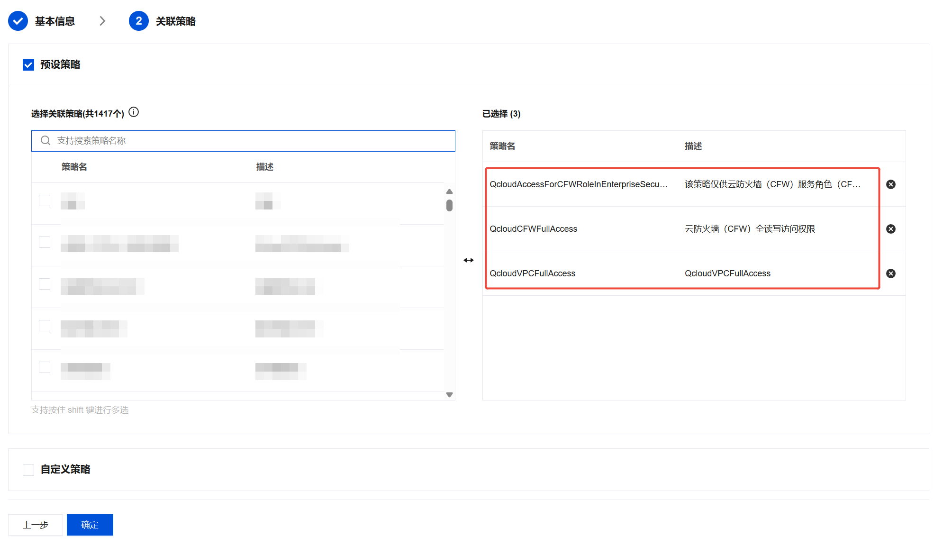The image size is (943, 546).
Task: Tick the second policy row checkbox
Action: [45, 242]
